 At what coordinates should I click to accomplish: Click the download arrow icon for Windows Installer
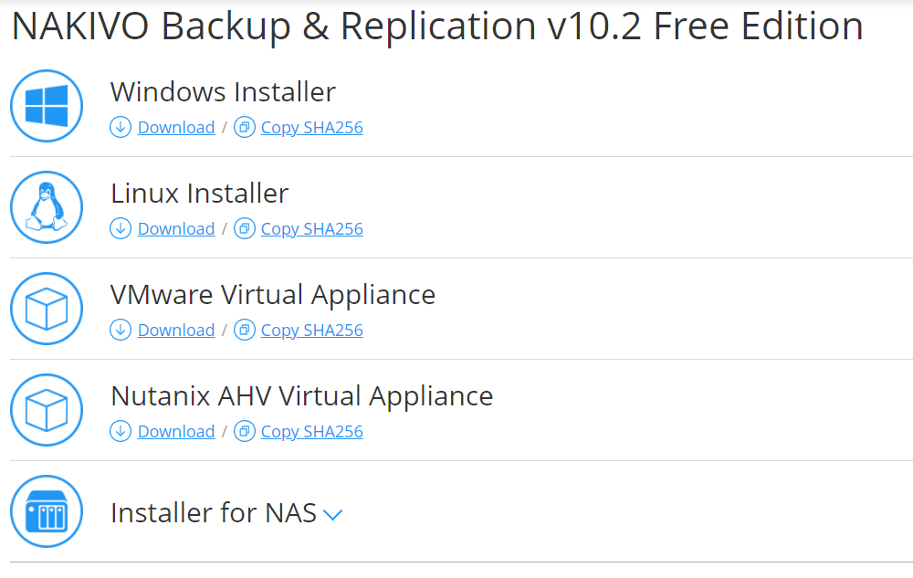[x=121, y=127]
